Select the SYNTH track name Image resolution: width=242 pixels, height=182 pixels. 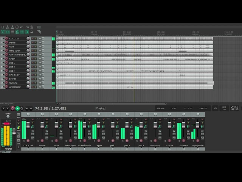[x=12, y=79]
